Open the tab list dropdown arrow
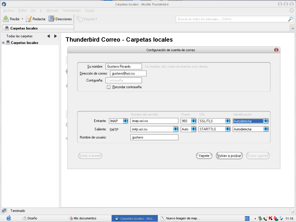 click(293, 28)
